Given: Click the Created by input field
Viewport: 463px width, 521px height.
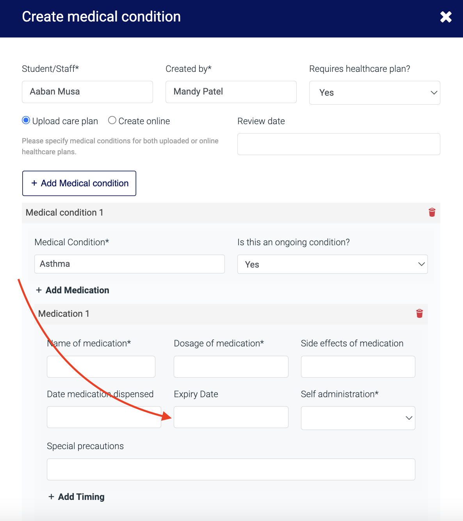Looking at the screenshot, I should point(231,92).
